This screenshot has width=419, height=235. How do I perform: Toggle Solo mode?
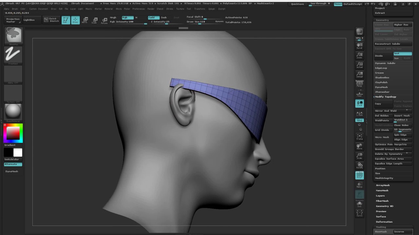coord(359,204)
